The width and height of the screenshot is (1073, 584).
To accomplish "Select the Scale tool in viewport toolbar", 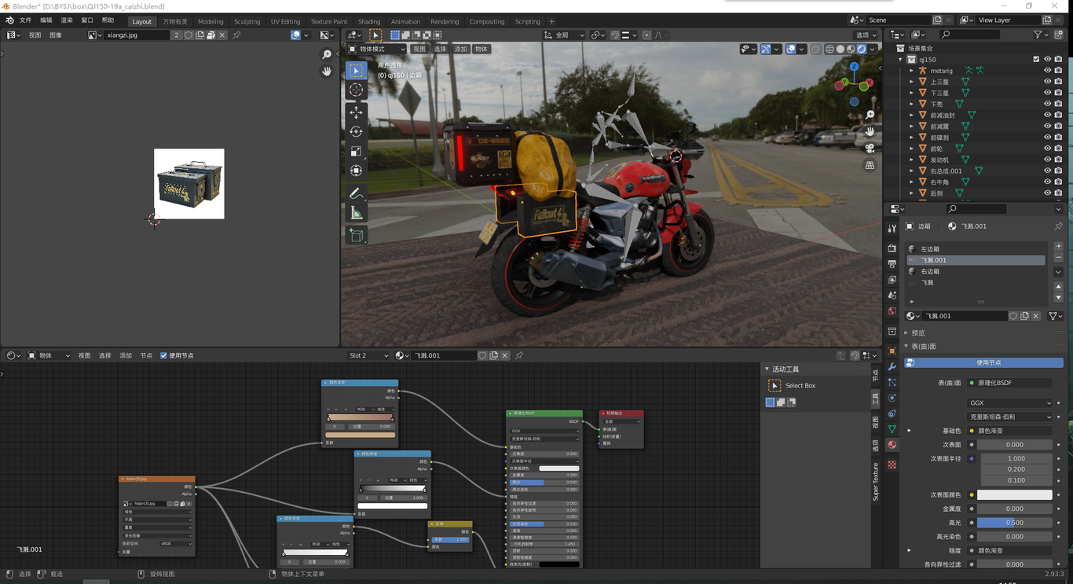I will [x=356, y=151].
